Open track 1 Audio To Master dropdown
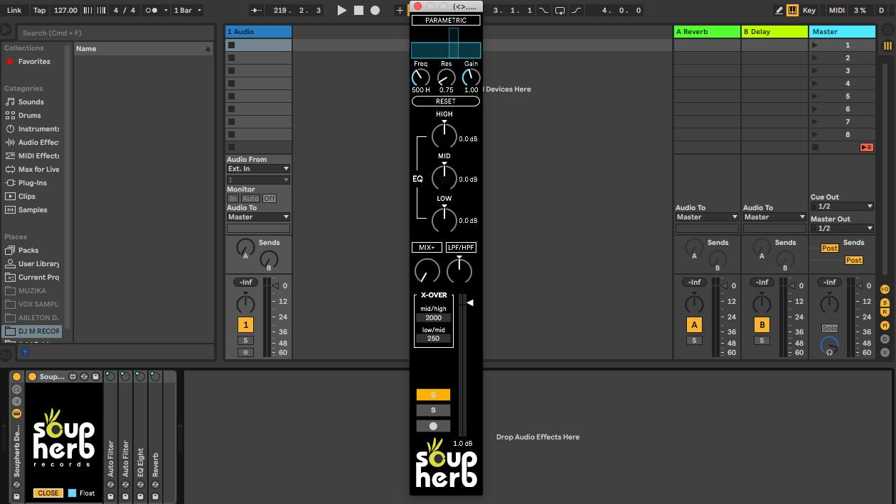Screen dimensions: 896x504 pos(258,217)
